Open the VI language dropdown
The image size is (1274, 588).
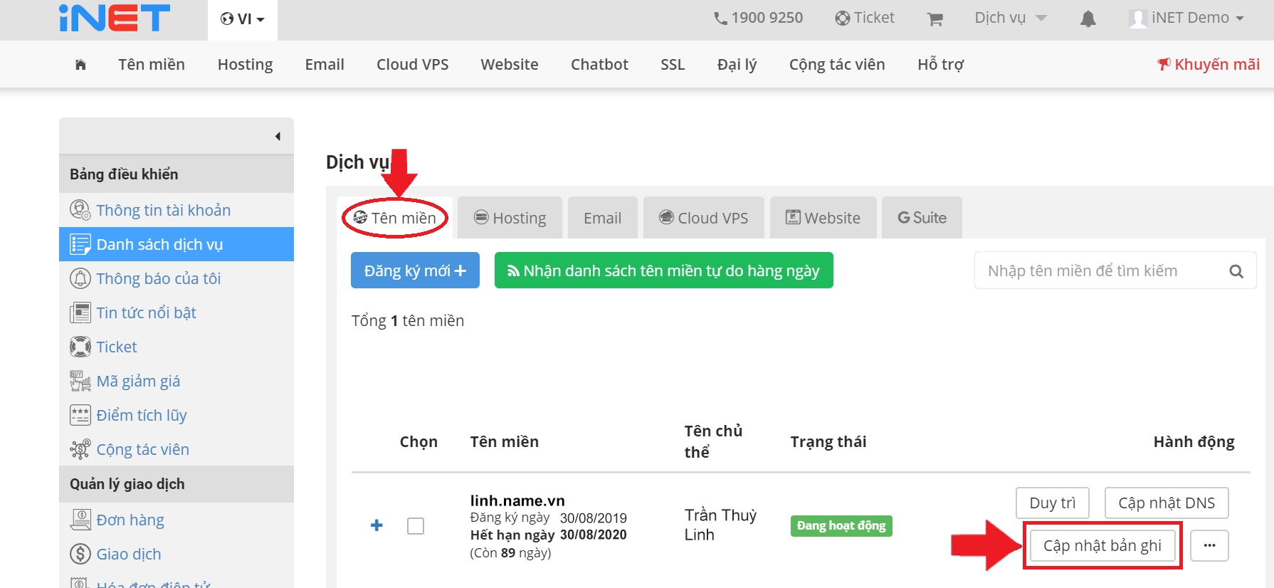point(243,19)
